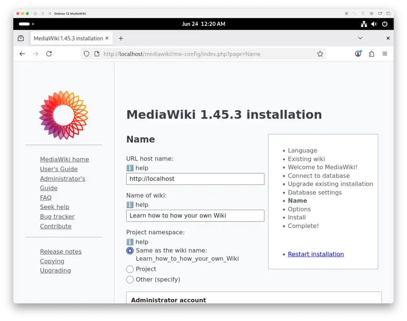Click the 'Administrator account' heading

pyautogui.click(x=168, y=300)
